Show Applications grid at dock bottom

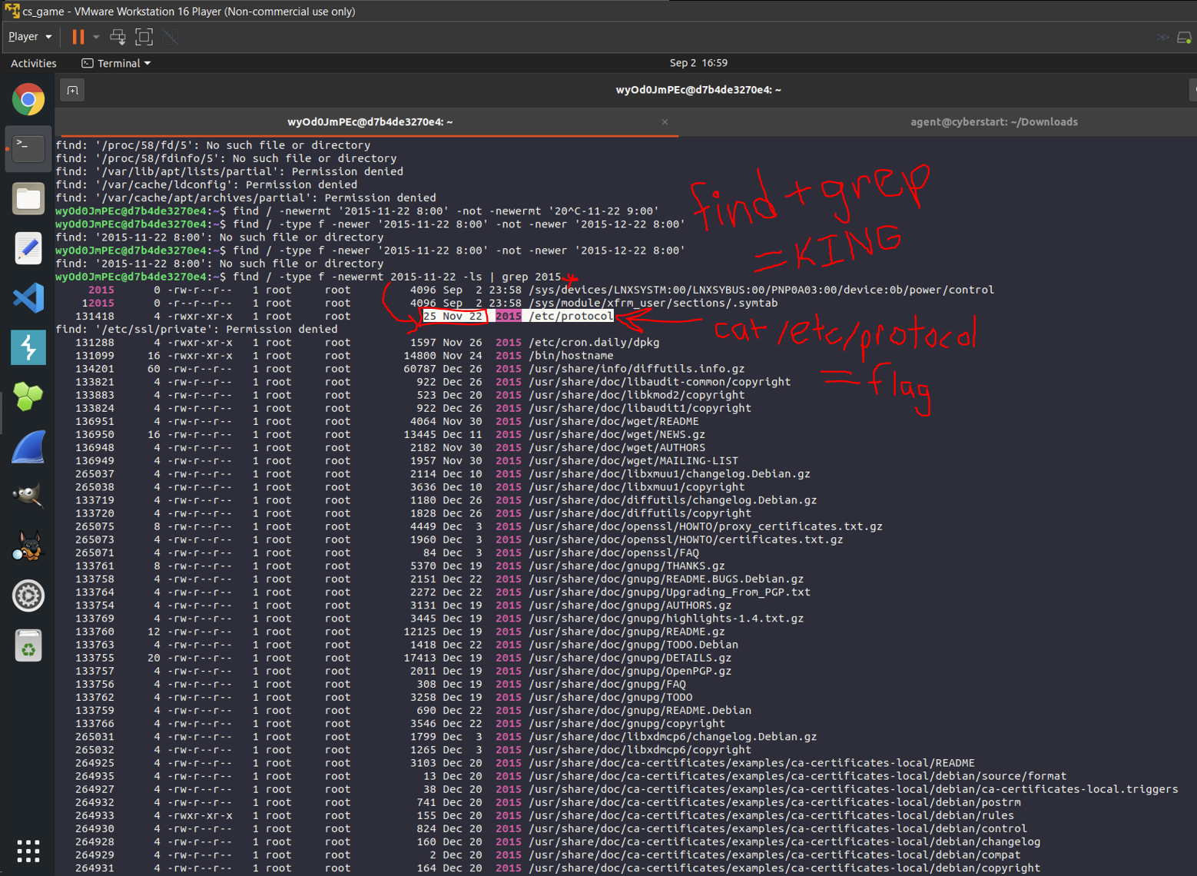click(28, 851)
